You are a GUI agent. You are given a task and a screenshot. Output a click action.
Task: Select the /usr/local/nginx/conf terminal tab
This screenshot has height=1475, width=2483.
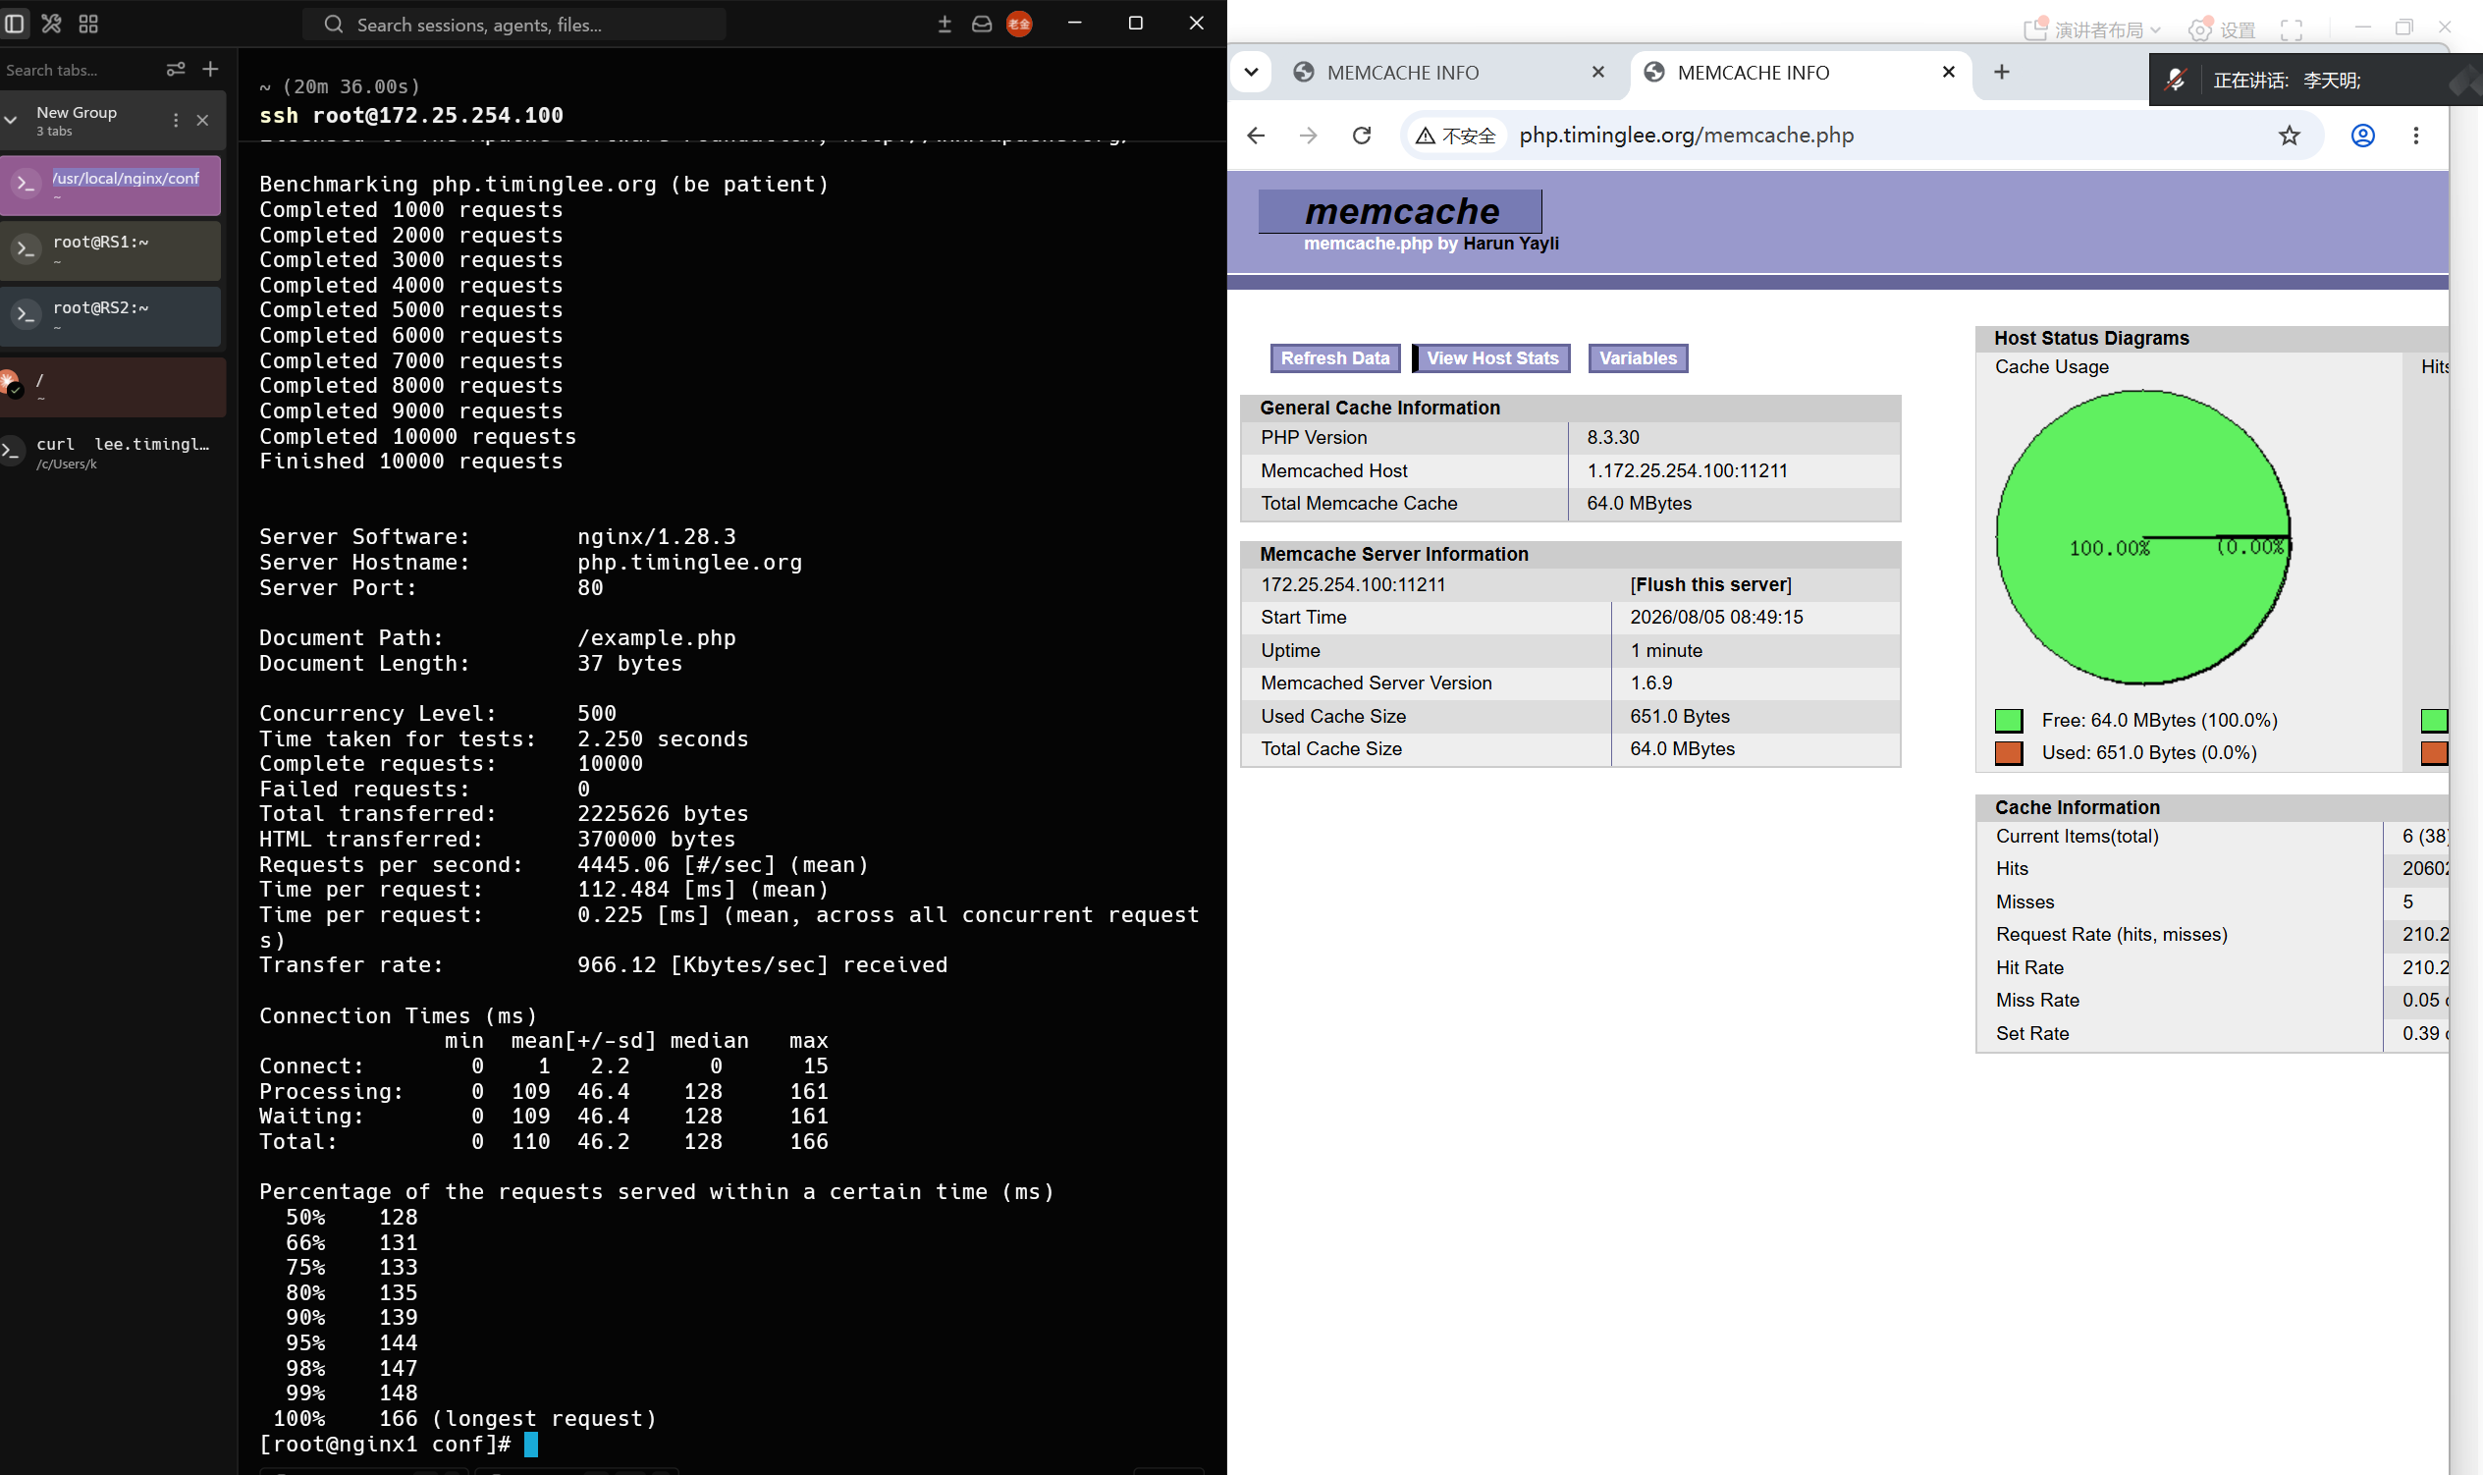[110, 185]
